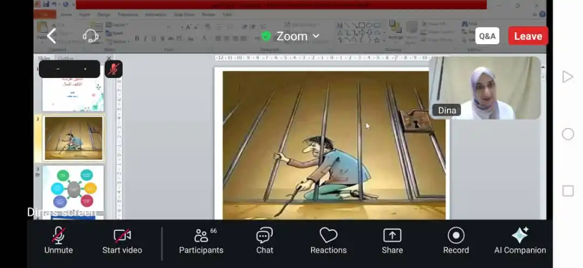Switch to the Design ribbon tab

pos(104,15)
